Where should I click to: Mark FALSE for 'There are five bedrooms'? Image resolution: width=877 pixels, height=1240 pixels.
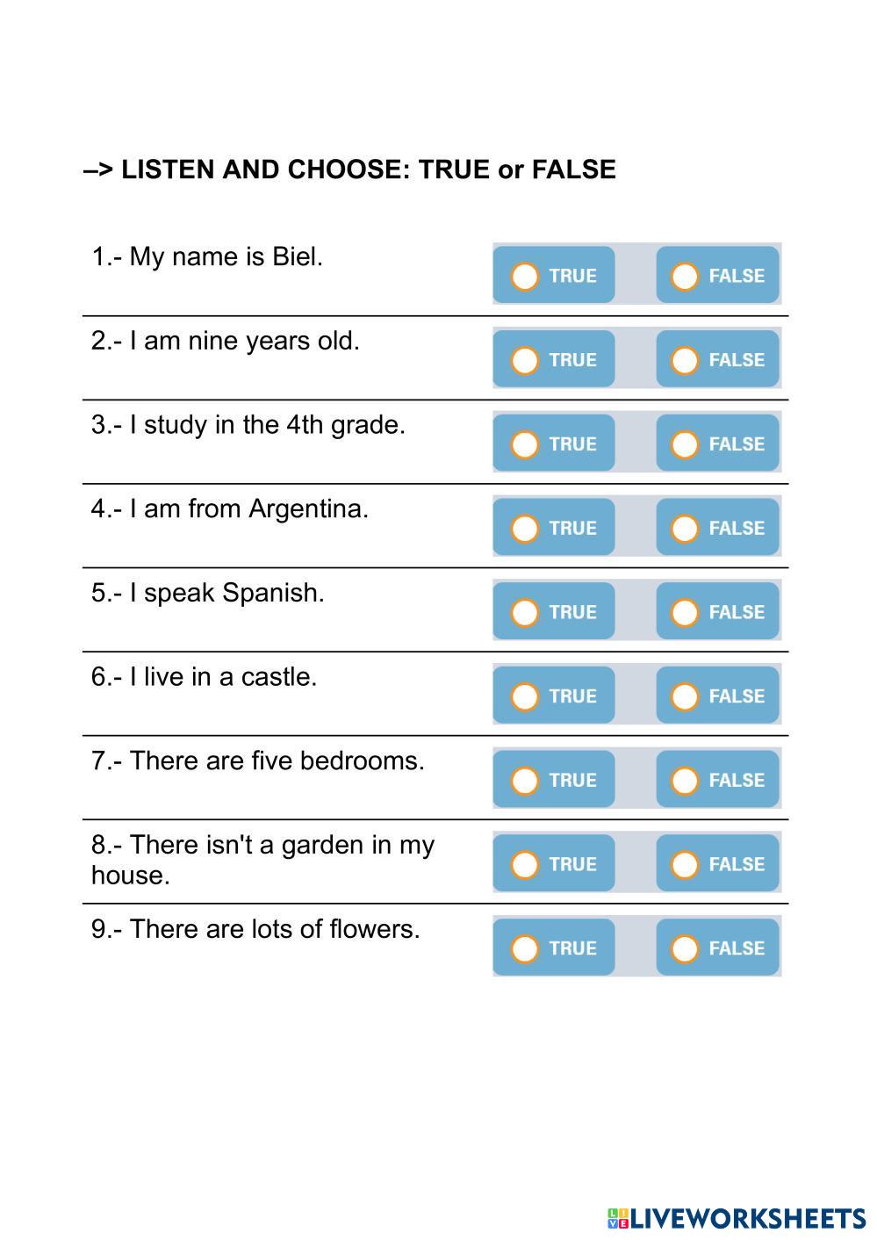[x=685, y=781]
